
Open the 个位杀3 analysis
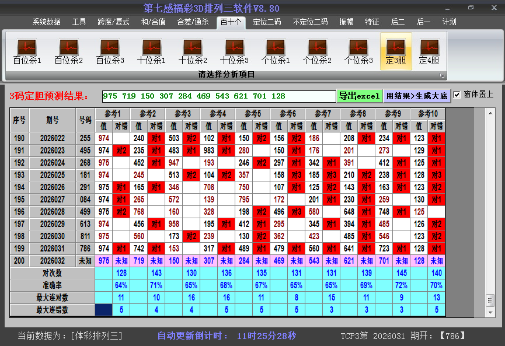pyautogui.click(x=358, y=51)
